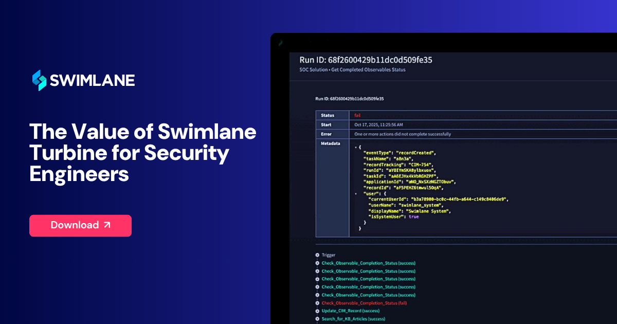
Task: Click the large Run ID heading
Action: (x=366, y=60)
